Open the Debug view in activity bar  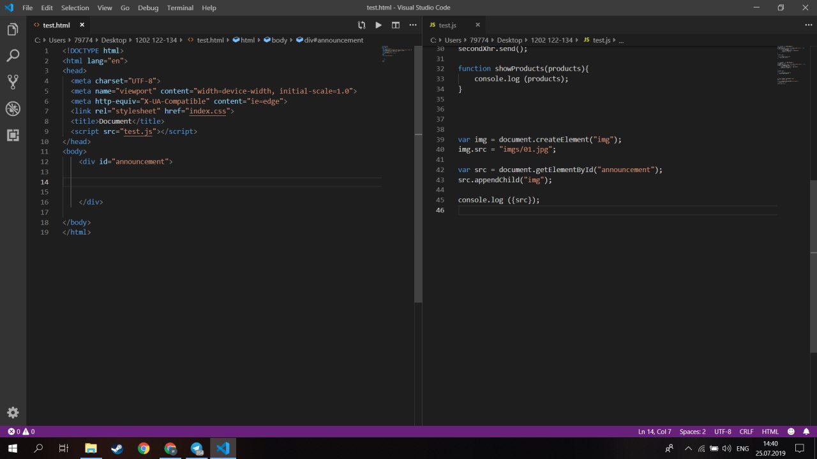pos(13,108)
